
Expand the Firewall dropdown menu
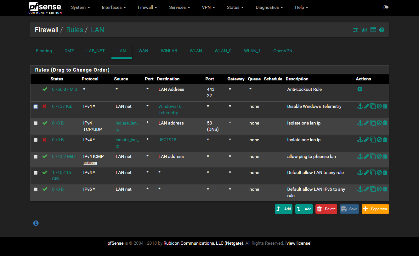(x=147, y=7)
